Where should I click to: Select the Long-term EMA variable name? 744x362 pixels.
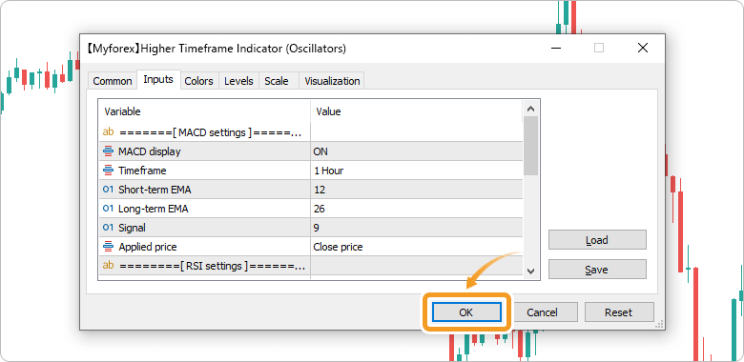(x=154, y=209)
